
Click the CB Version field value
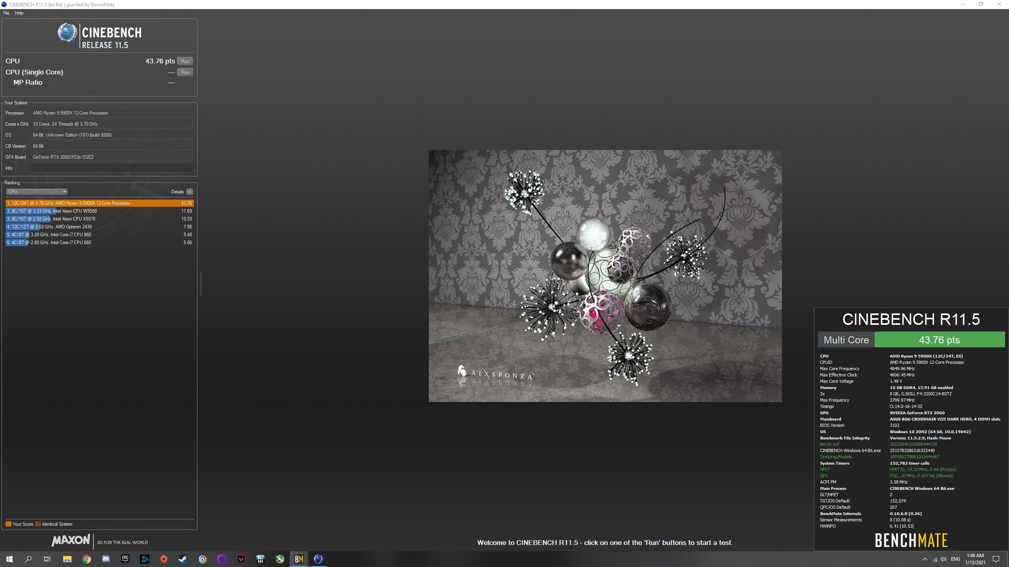[112, 146]
